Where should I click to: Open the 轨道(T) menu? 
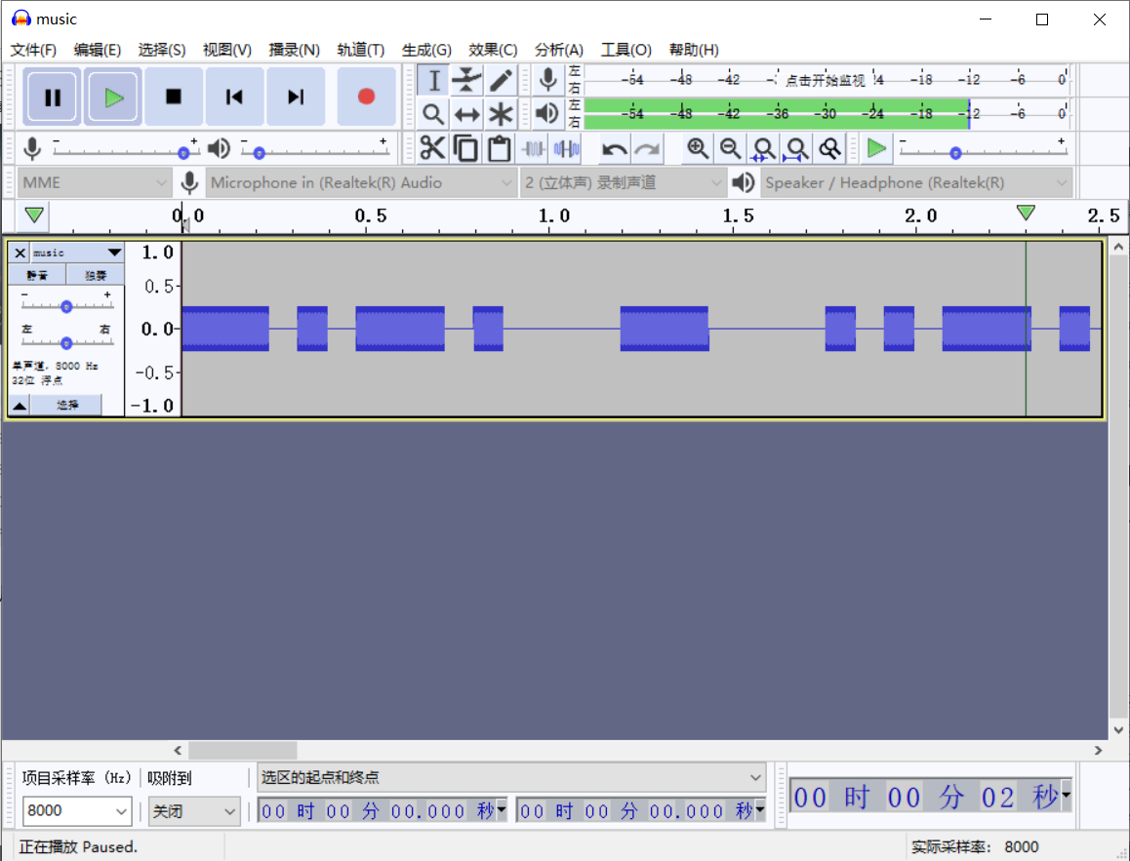coord(360,50)
